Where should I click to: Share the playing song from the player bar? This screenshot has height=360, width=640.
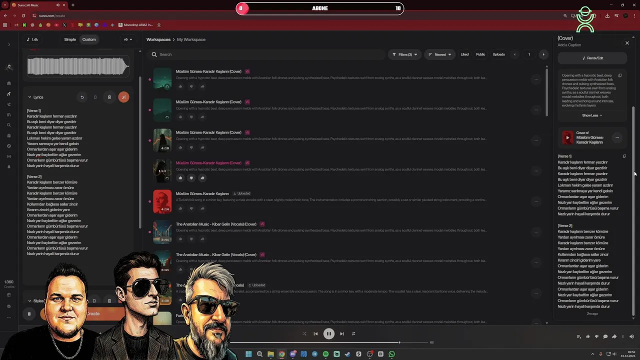coord(614,336)
